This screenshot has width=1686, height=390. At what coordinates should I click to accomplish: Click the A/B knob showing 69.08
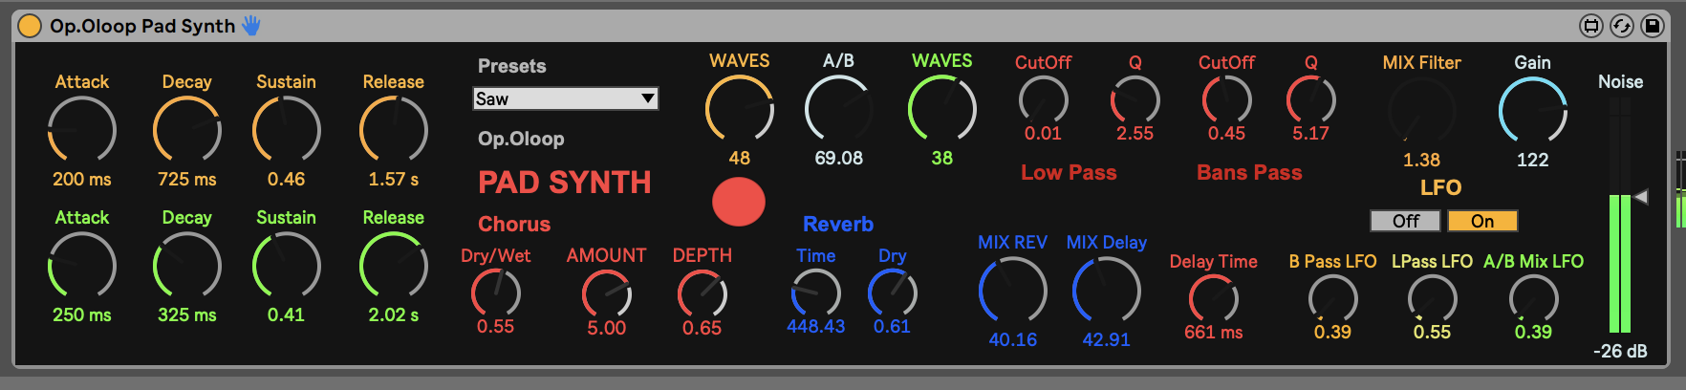(838, 109)
